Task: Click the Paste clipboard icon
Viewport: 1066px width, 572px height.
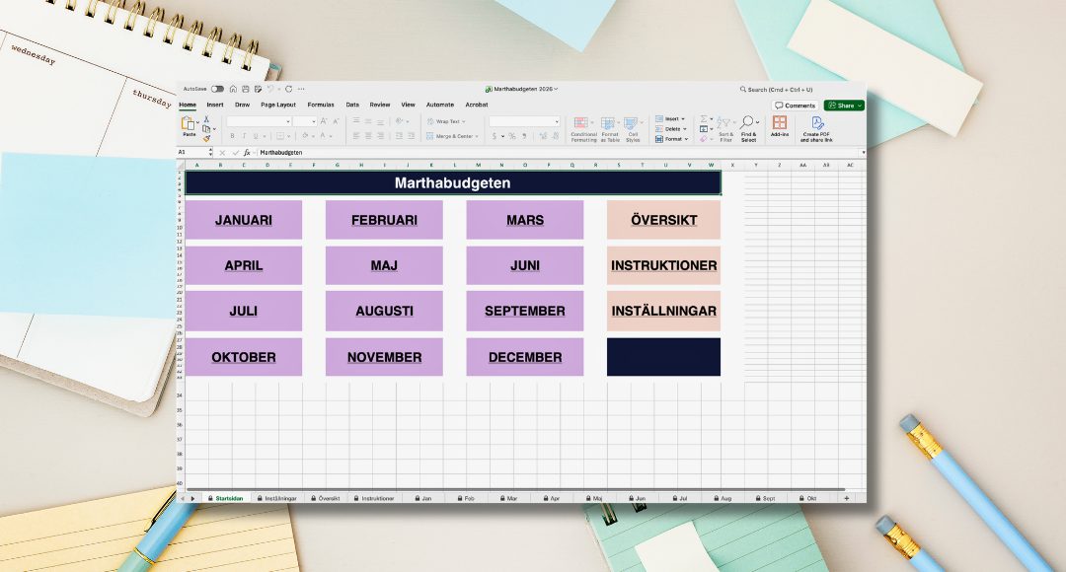Action: pyautogui.click(x=188, y=124)
